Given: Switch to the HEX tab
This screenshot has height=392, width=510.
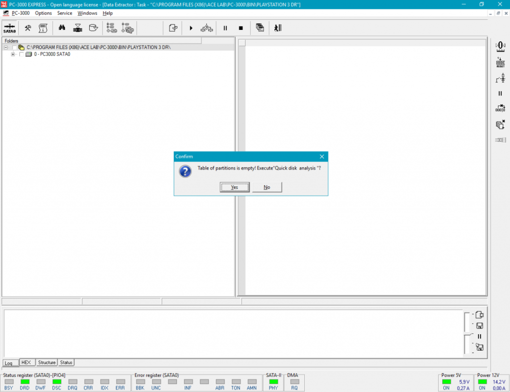Looking at the screenshot, I should pos(26,363).
